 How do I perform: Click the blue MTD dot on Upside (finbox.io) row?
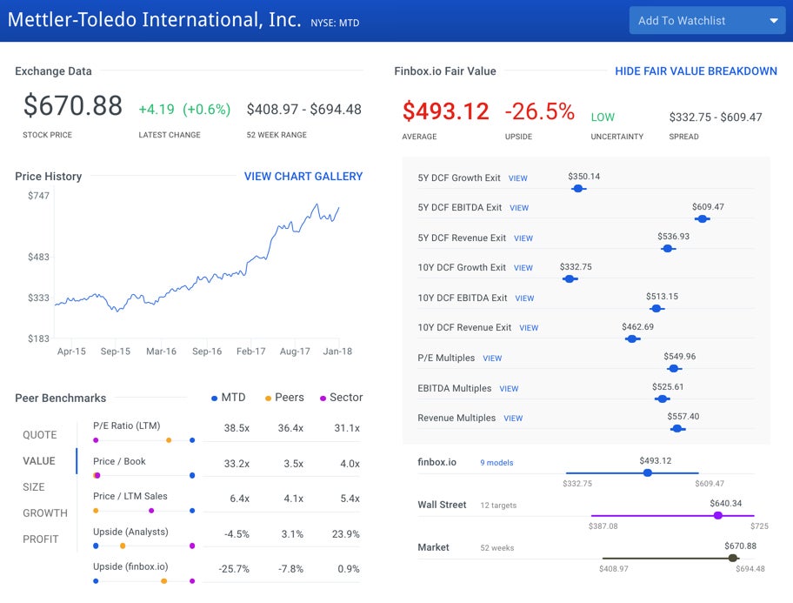[x=96, y=581]
